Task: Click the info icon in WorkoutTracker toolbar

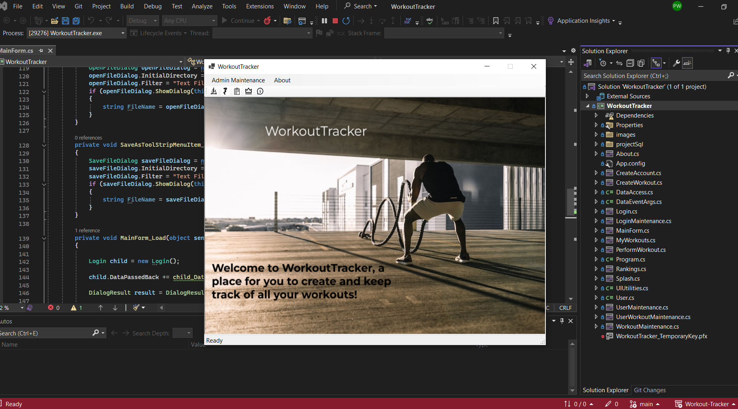Action: click(x=260, y=92)
